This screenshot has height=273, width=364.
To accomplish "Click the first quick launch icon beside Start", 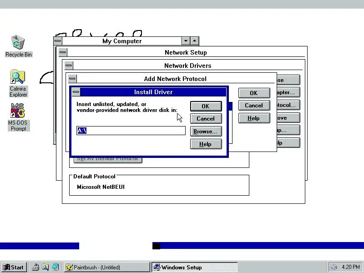I will point(35,267).
